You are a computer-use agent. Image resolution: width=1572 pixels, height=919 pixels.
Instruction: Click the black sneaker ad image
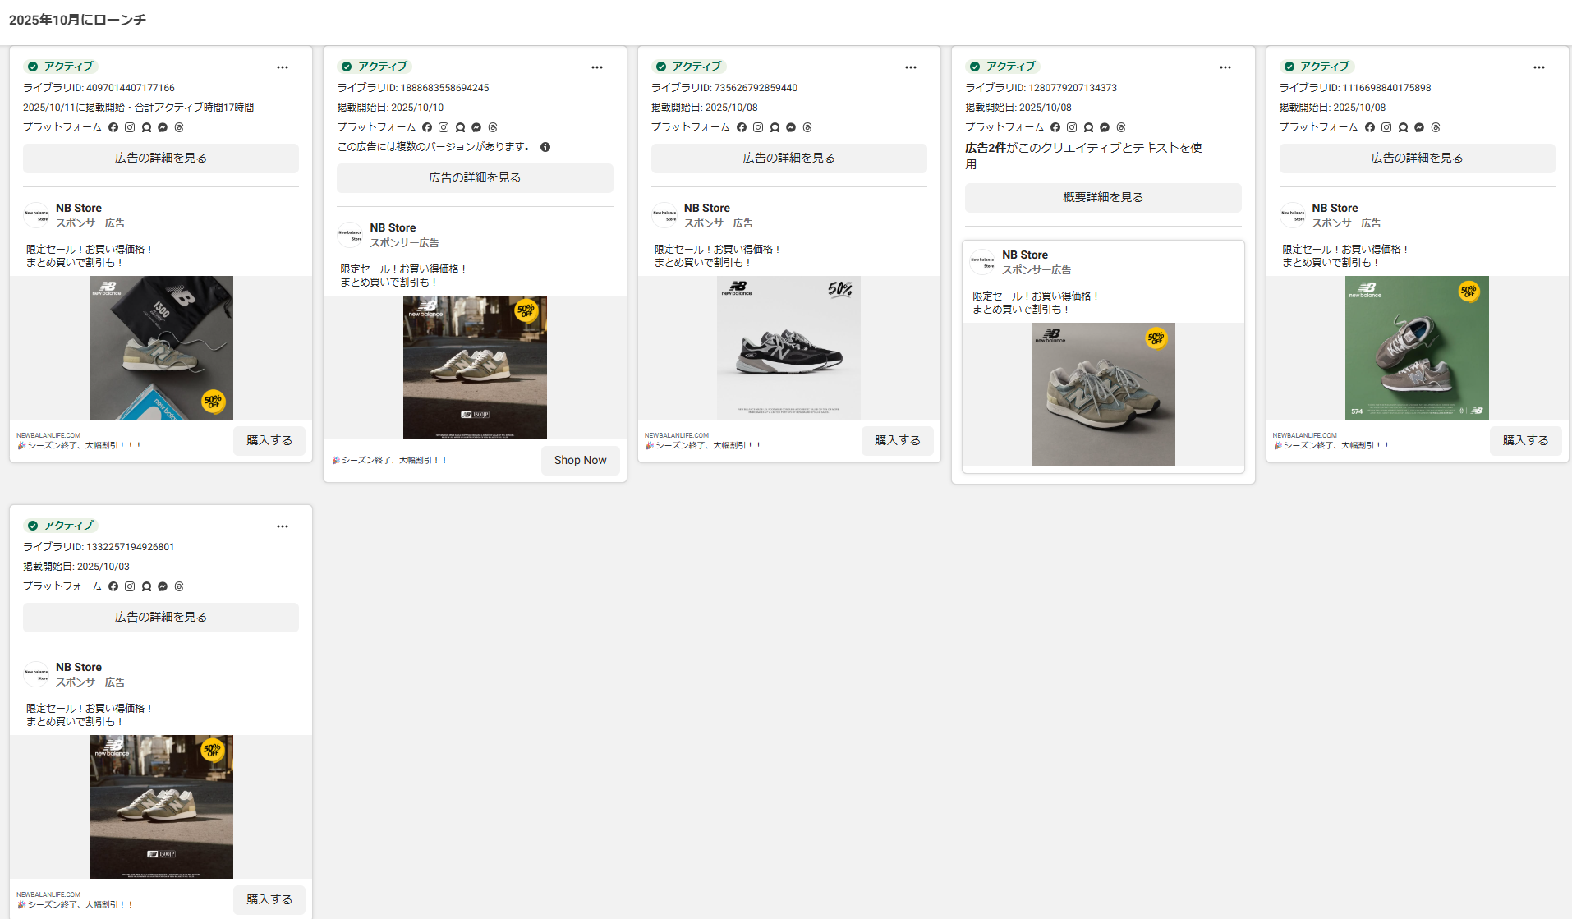[x=788, y=347]
